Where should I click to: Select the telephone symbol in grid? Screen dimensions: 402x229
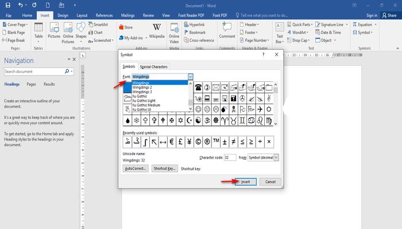point(198,88)
